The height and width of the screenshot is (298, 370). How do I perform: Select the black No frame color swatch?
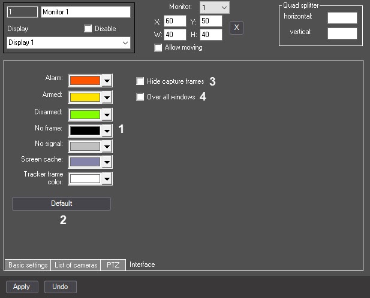(85, 131)
